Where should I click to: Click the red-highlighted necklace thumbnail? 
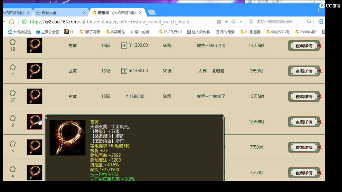(34, 122)
